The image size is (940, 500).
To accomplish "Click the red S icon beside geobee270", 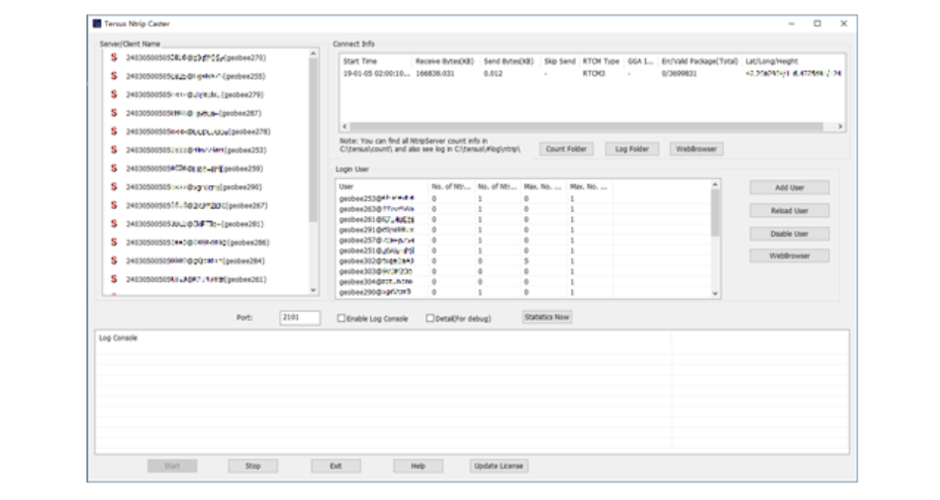I will pos(114,57).
